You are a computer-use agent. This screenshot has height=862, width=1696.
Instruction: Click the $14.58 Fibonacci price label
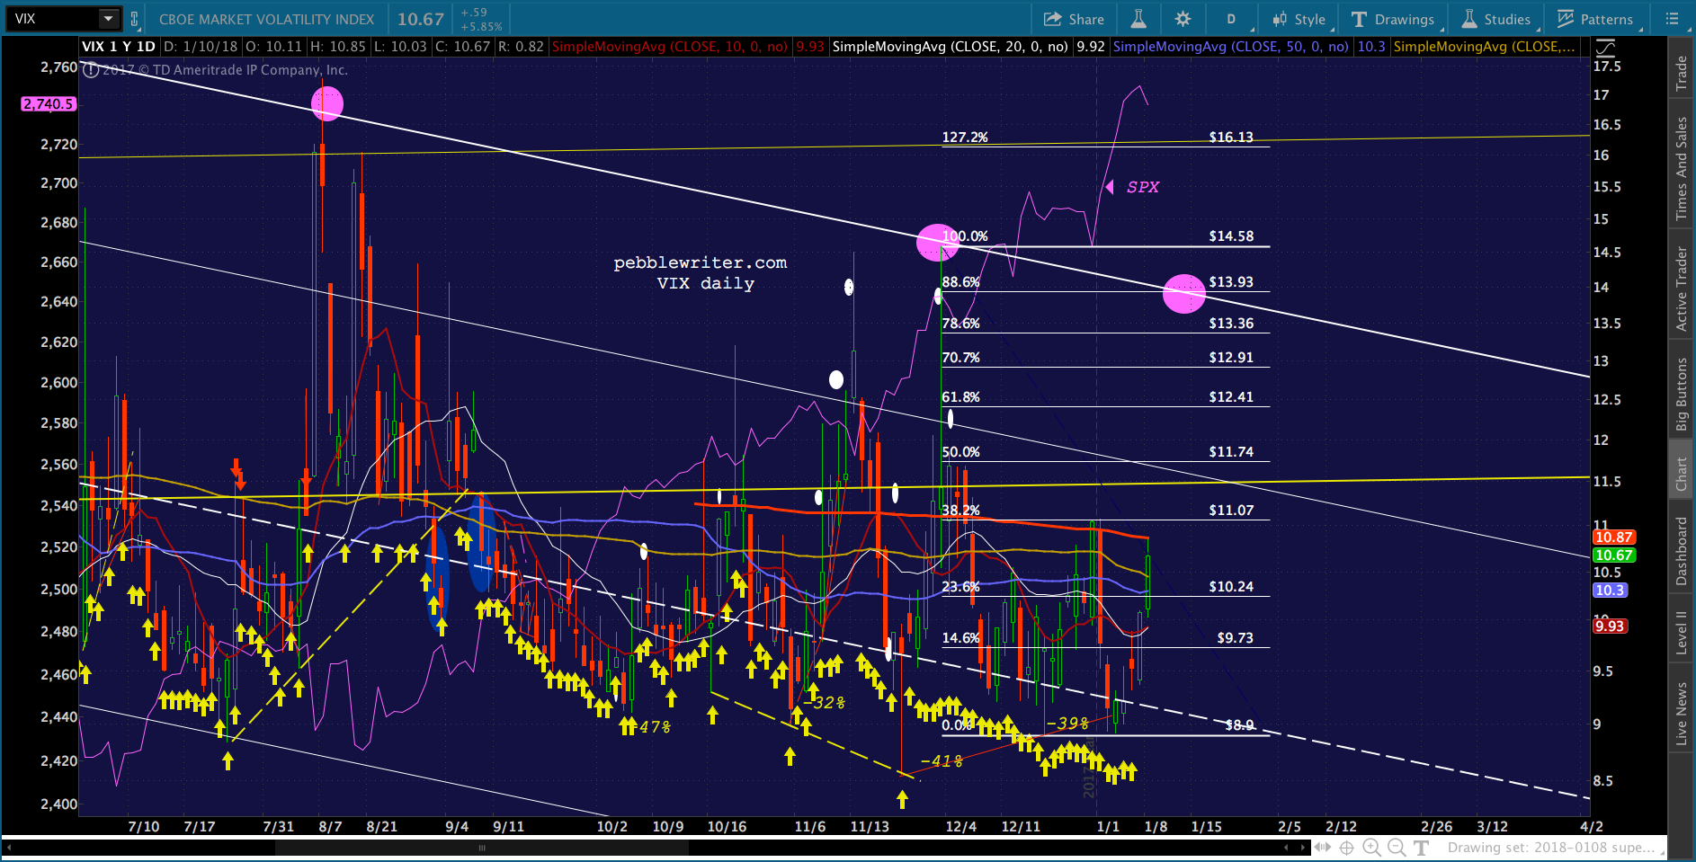click(1231, 236)
